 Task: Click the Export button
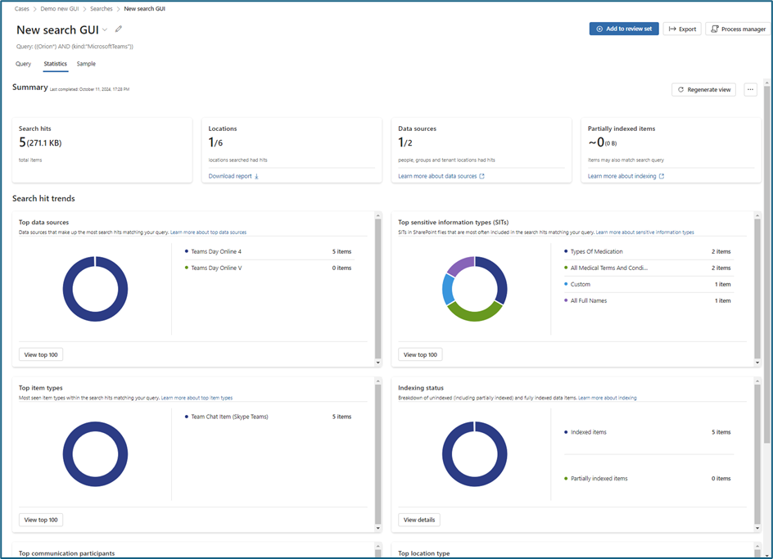pyautogui.click(x=682, y=29)
